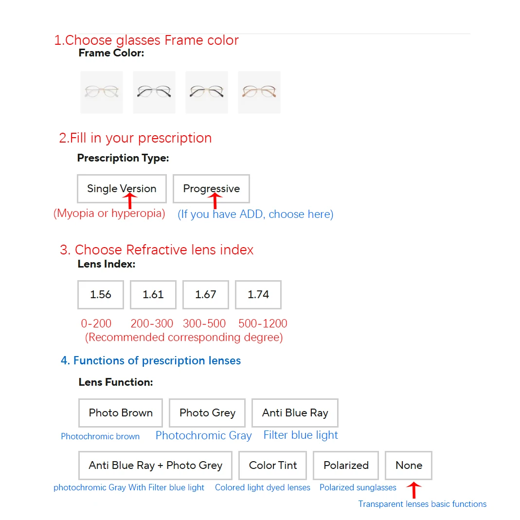Pick the 1.67 lens index option
The image size is (520, 520).
coord(206,294)
